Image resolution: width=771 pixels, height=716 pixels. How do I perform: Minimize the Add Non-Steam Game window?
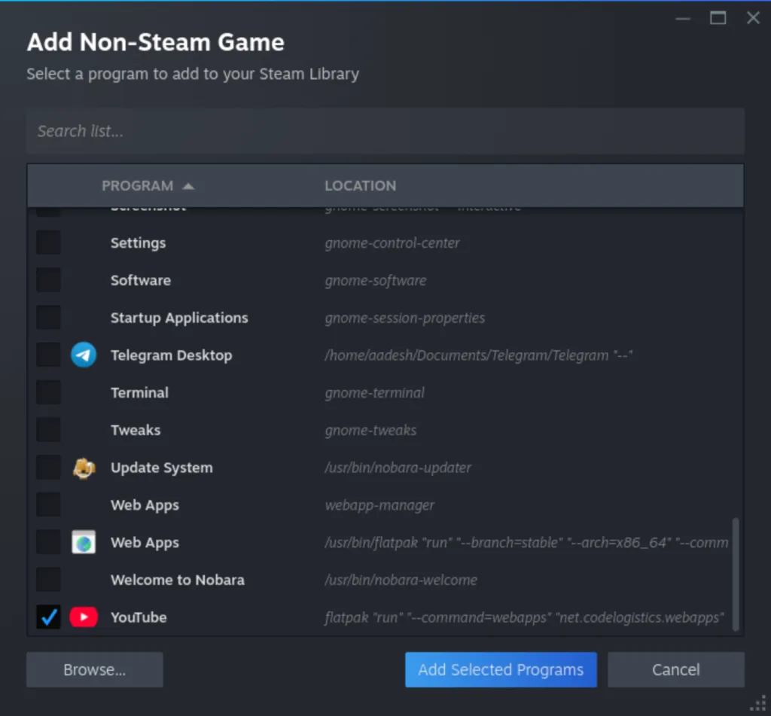pos(682,19)
